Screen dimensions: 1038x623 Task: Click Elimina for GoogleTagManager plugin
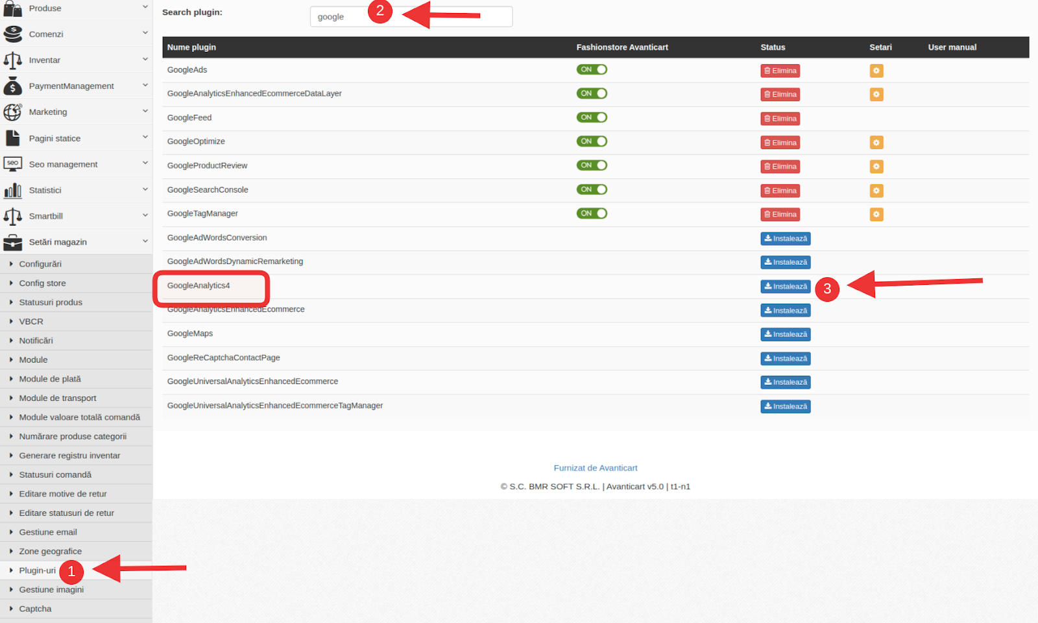(x=780, y=215)
